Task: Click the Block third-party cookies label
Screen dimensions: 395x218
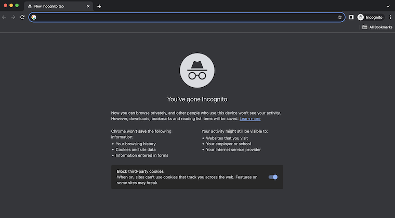Action: (x=140, y=171)
